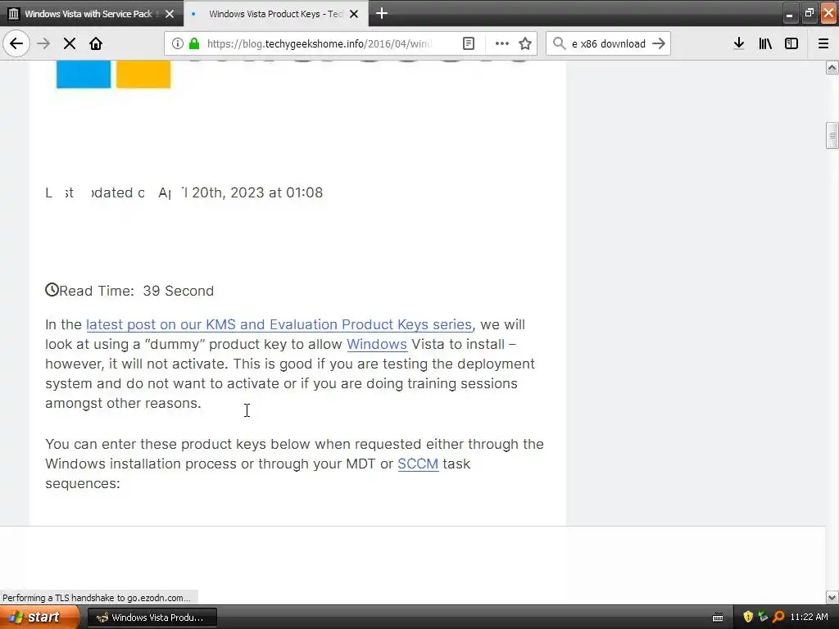The image size is (839, 629).
Task: Open the Firefox home page
Action: click(96, 43)
